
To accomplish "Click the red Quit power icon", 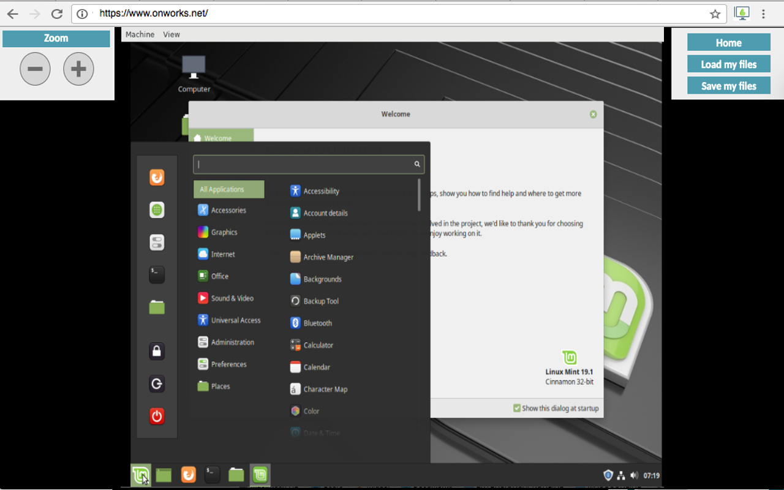I will [157, 417].
